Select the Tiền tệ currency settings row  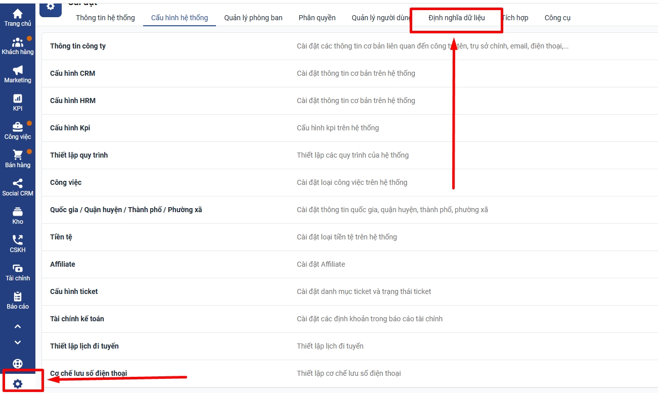tap(61, 237)
